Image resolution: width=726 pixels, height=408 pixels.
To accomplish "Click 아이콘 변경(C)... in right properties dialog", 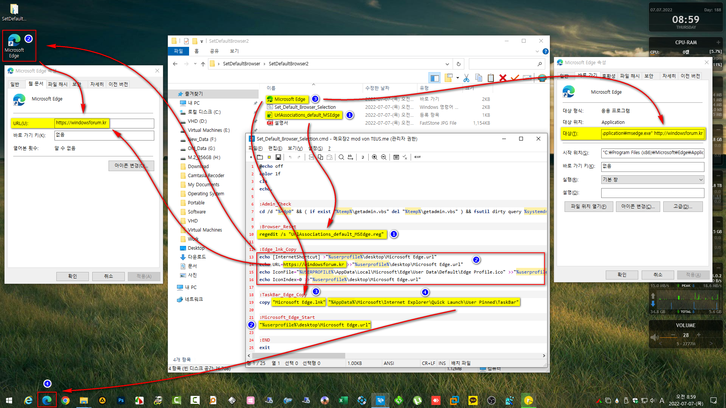I will click(x=638, y=207).
